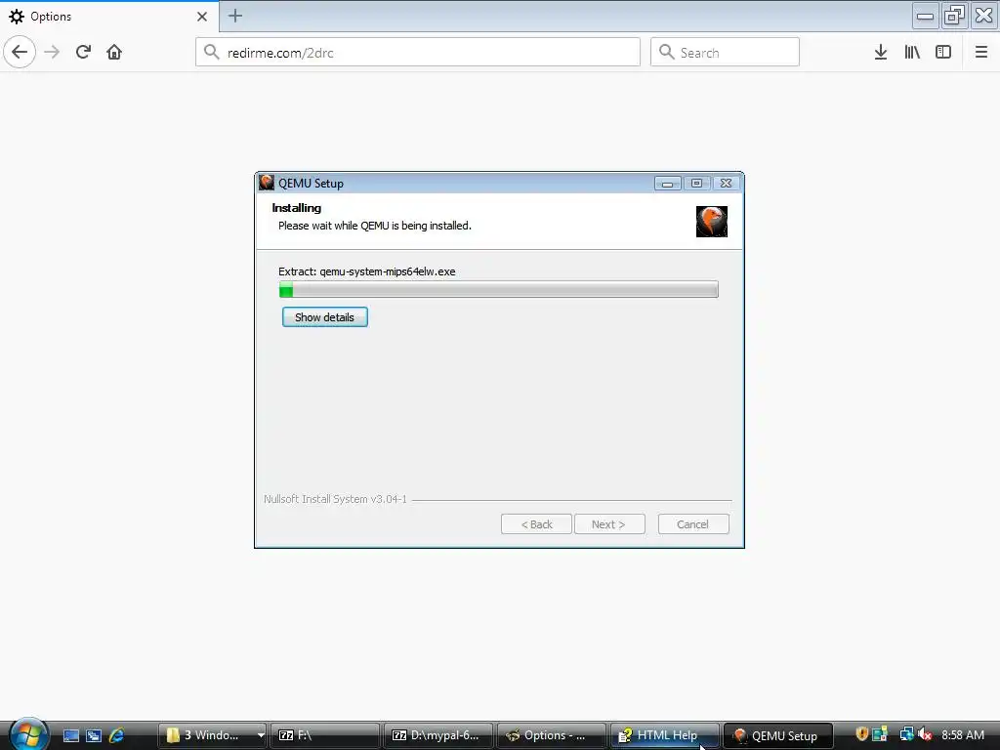The height and width of the screenshot is (750, 1000).
Task: Click Show details in QEMU Setup
Action: click(324, 317)
